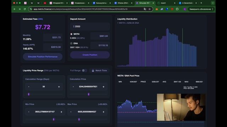Open the red extension icon
Image resolution: width=227 pixels, height=127 pixels.
[x=172, y=9]
